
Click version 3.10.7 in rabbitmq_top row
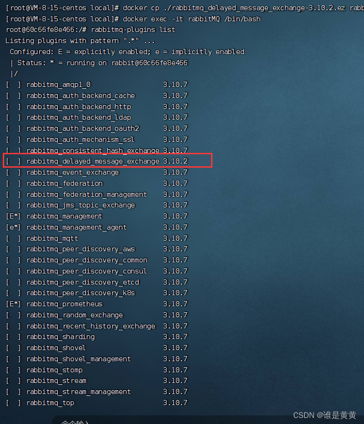(175, 403)
